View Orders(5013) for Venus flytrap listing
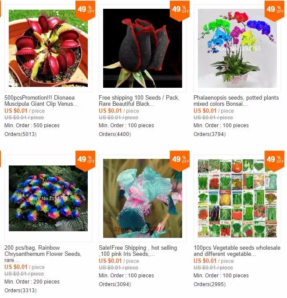The width and height of the screenshot is (287, 298). (x=21, y=134)
